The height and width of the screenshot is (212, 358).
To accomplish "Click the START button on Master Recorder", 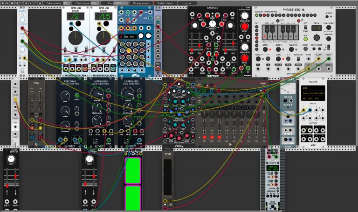I will point(276,173).
